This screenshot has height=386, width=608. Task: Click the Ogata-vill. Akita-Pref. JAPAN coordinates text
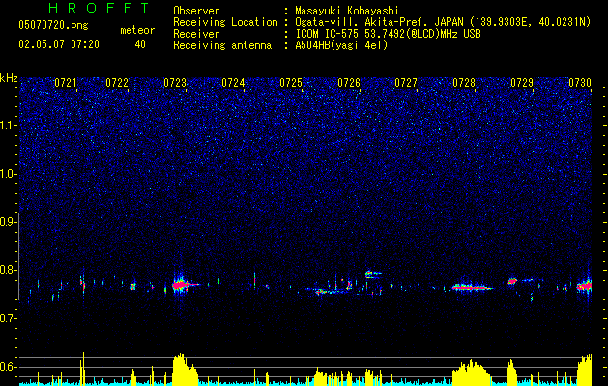tap(443, 22)
